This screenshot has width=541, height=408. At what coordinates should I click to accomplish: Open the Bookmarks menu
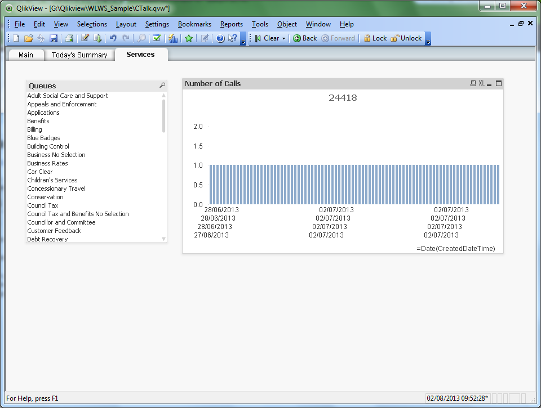[194, 24]
